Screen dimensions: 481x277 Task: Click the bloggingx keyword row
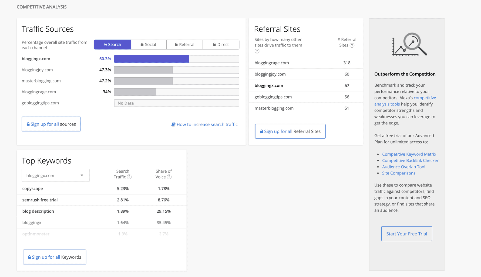click(102, 223)
